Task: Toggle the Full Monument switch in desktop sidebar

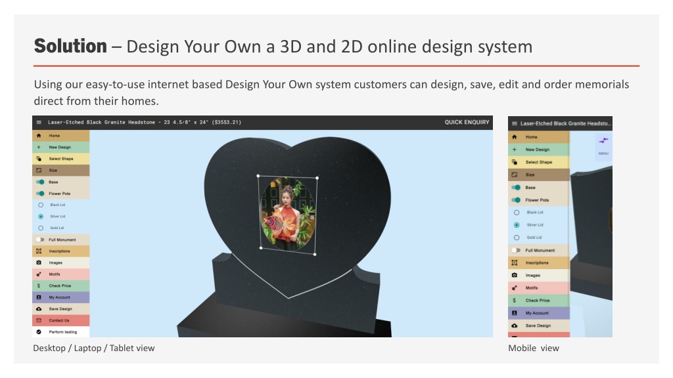Action: click(40, 240)
